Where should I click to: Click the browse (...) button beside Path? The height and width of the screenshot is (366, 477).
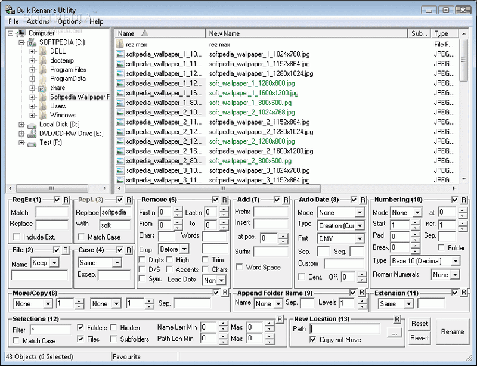click(394, 333)
